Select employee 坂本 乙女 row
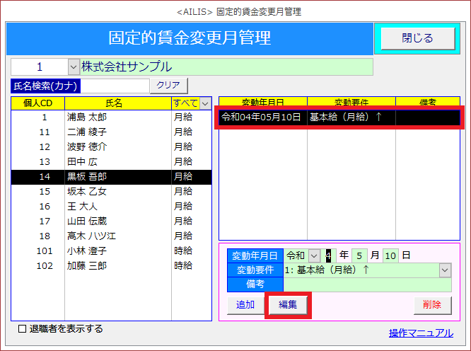The height and width of the screenshot is (351, 471). [105, 191]
